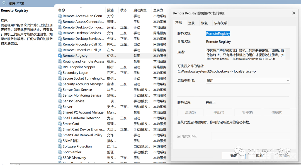
Task: Click gear icon of SNMP 陷阱
Action: pos(60,141)
